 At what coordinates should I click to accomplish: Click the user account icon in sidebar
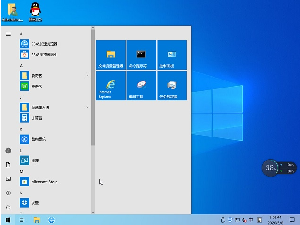8,151
